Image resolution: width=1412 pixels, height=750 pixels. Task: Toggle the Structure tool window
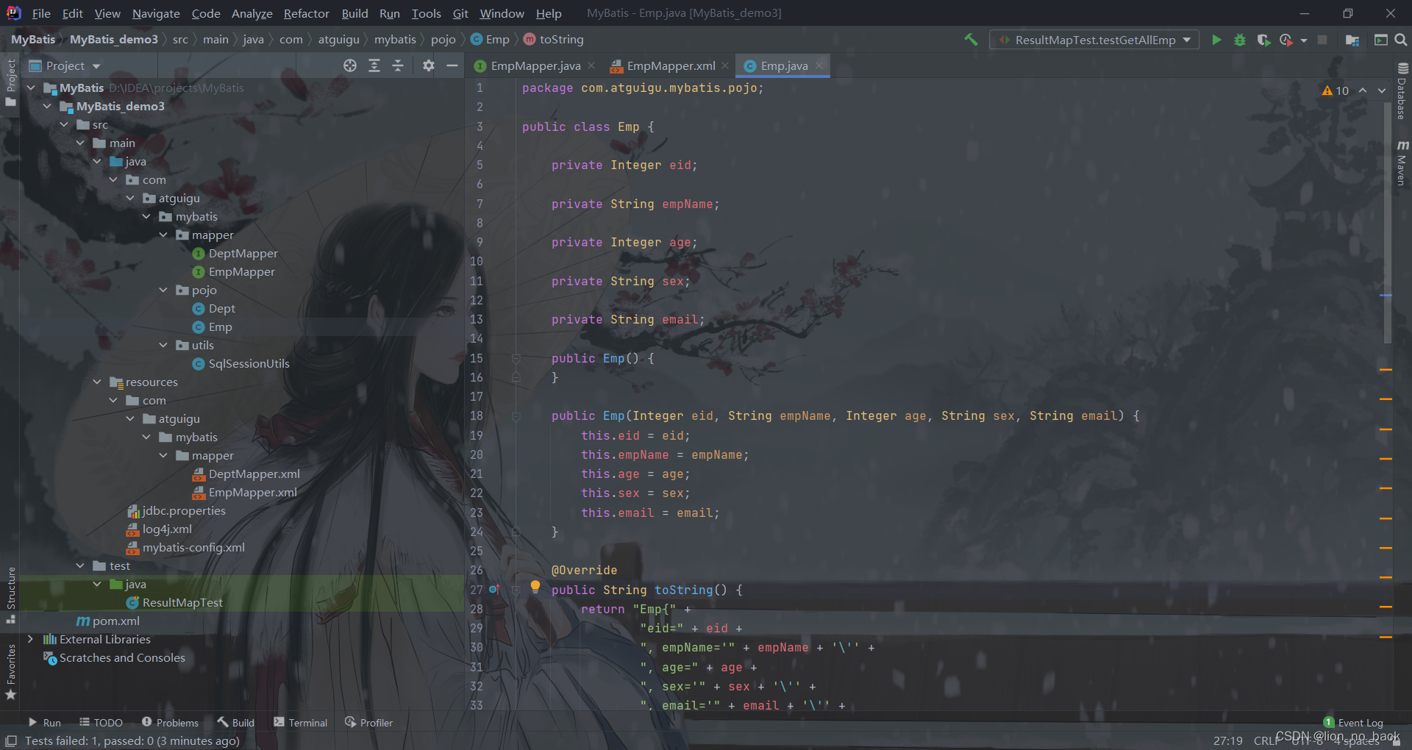[x=11, y=592]
